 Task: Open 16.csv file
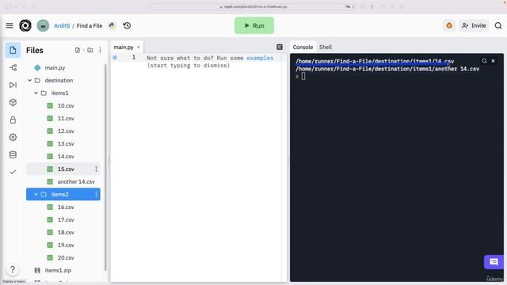click(66, 207)
